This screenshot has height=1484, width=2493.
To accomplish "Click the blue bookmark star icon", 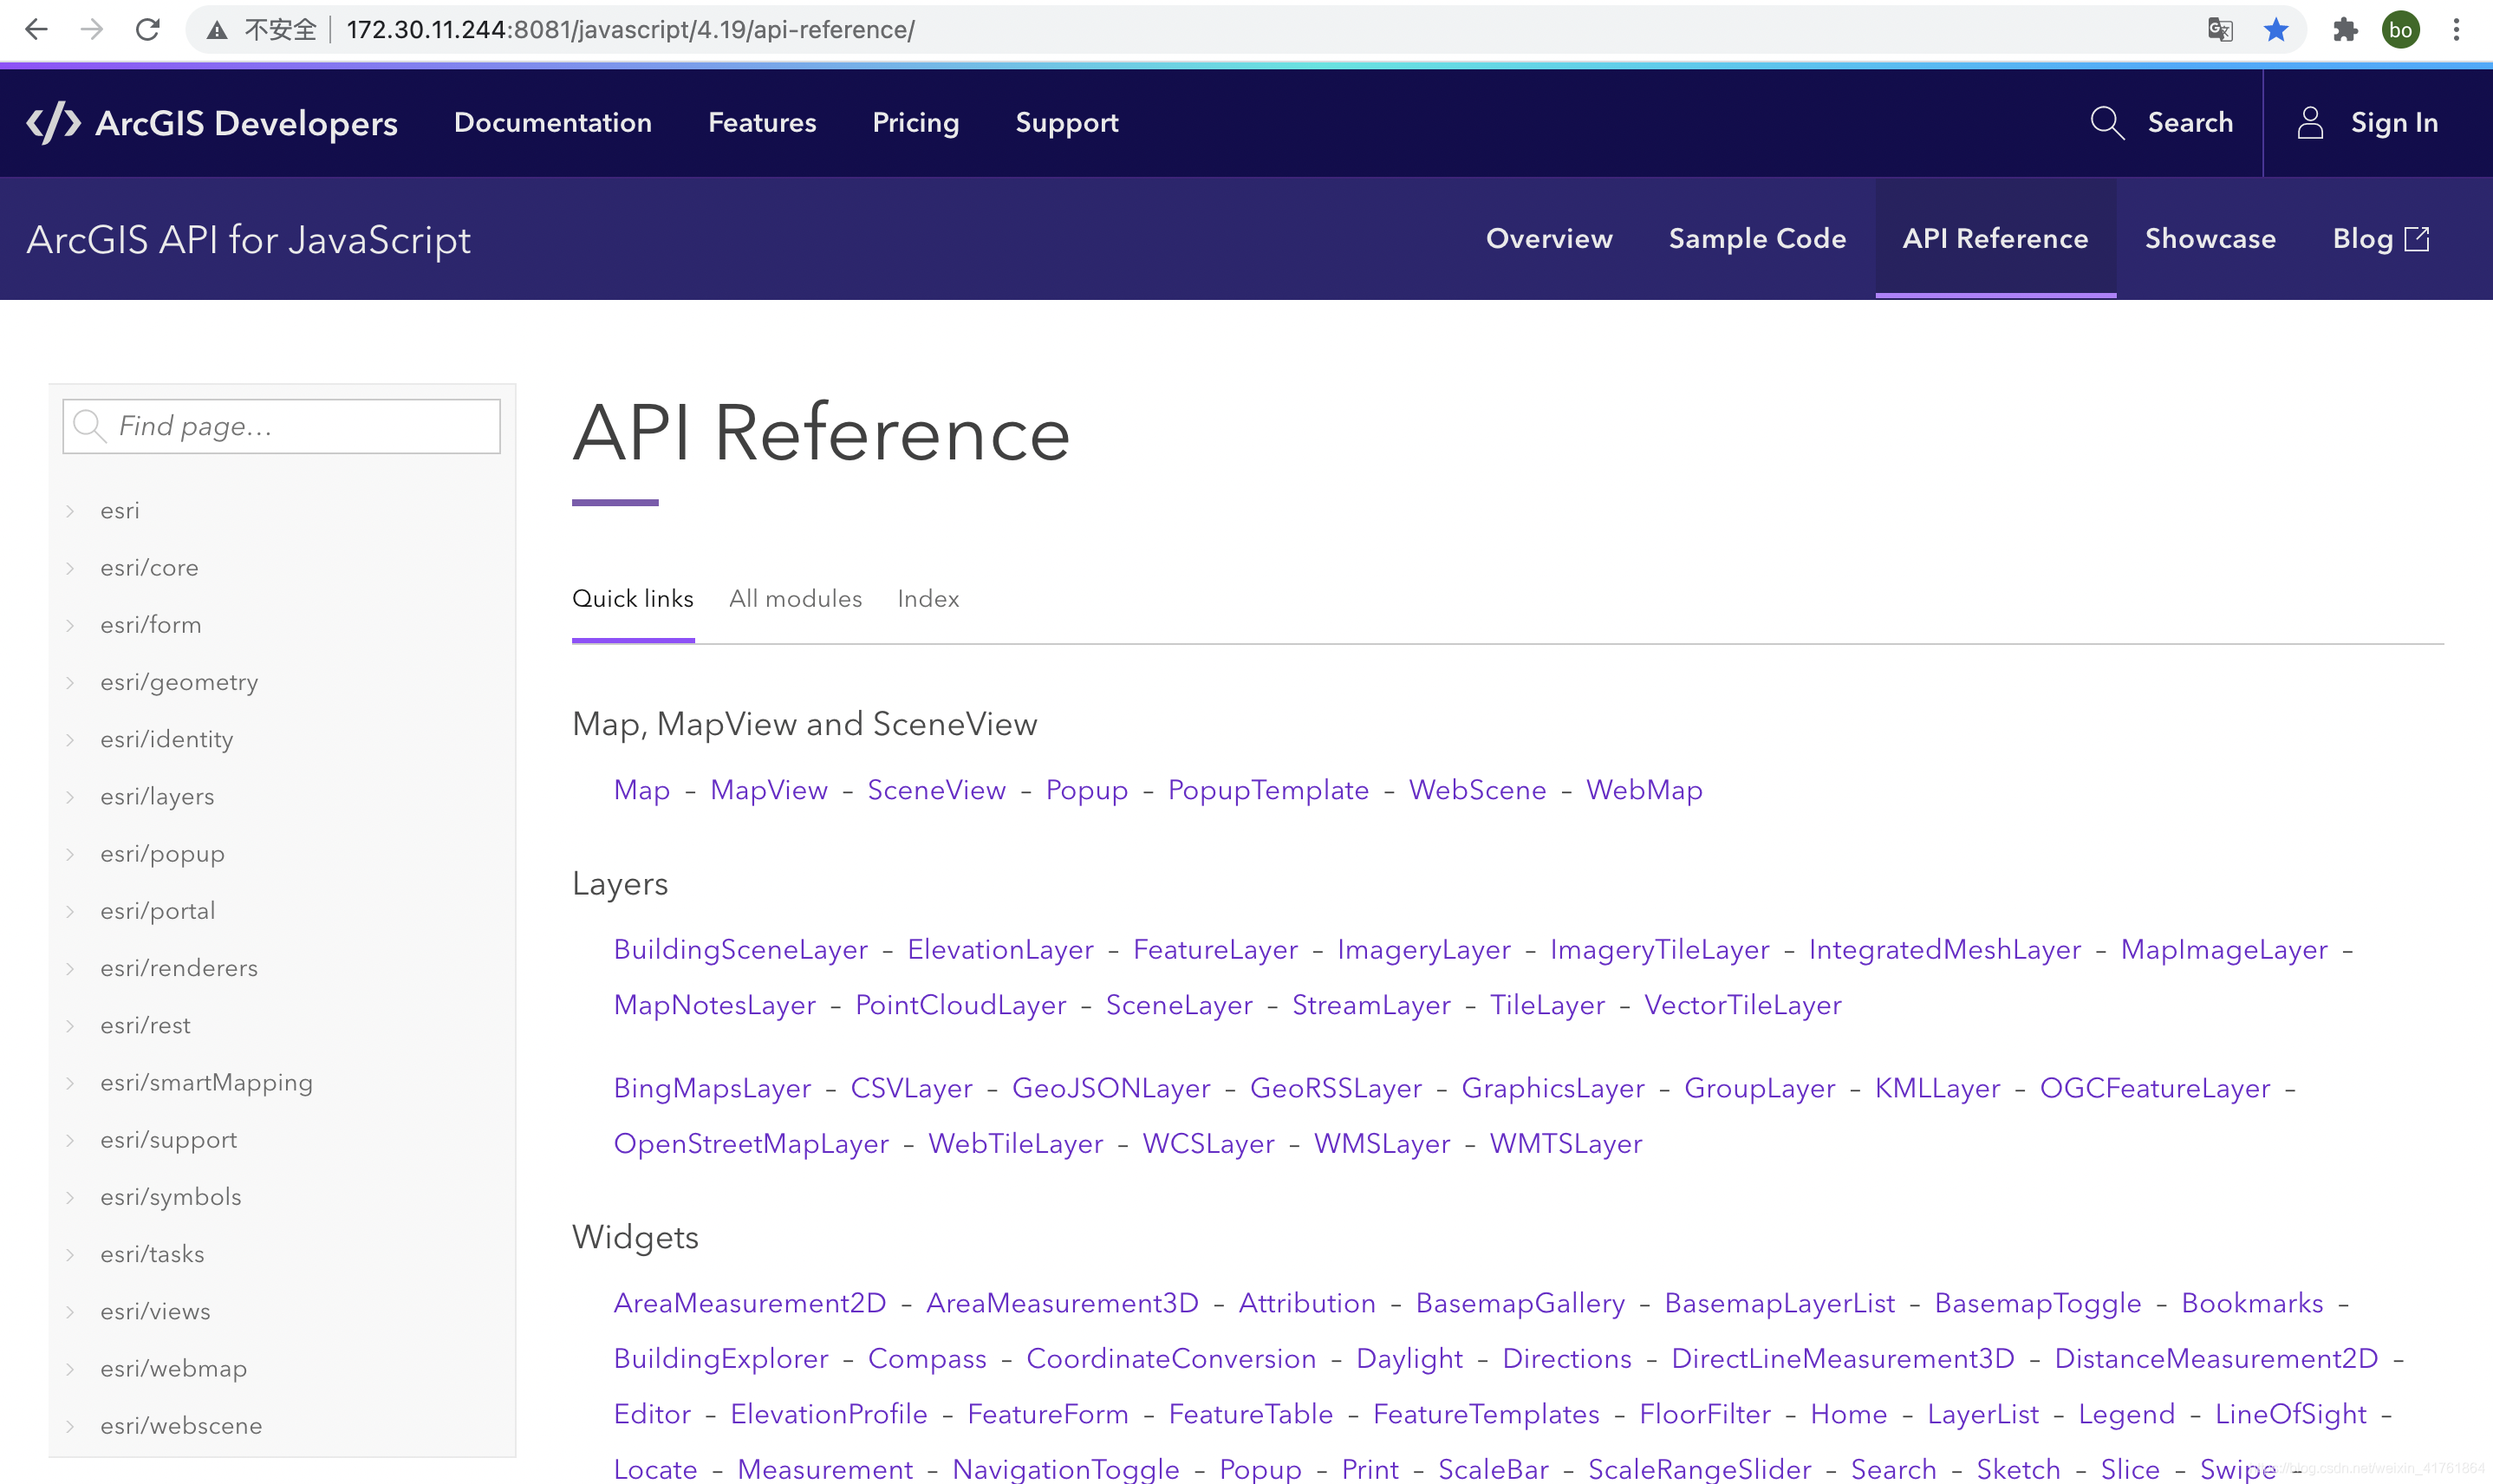I will tap(2276, 29).
